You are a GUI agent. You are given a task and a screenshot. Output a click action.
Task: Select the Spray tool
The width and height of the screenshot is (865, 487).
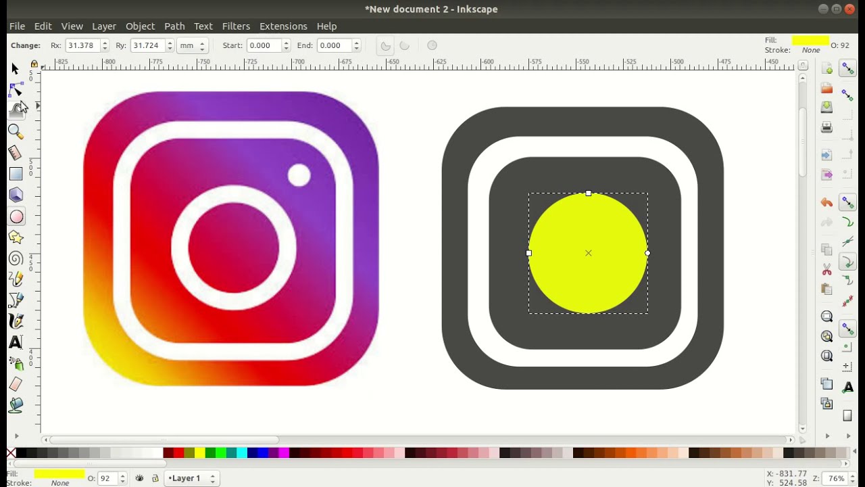click(16, 363)
